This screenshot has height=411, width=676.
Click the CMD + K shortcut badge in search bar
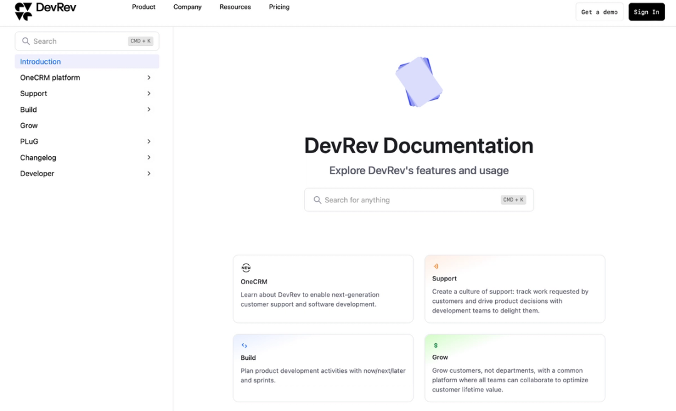pyautogui.click(x=513, y=199)
